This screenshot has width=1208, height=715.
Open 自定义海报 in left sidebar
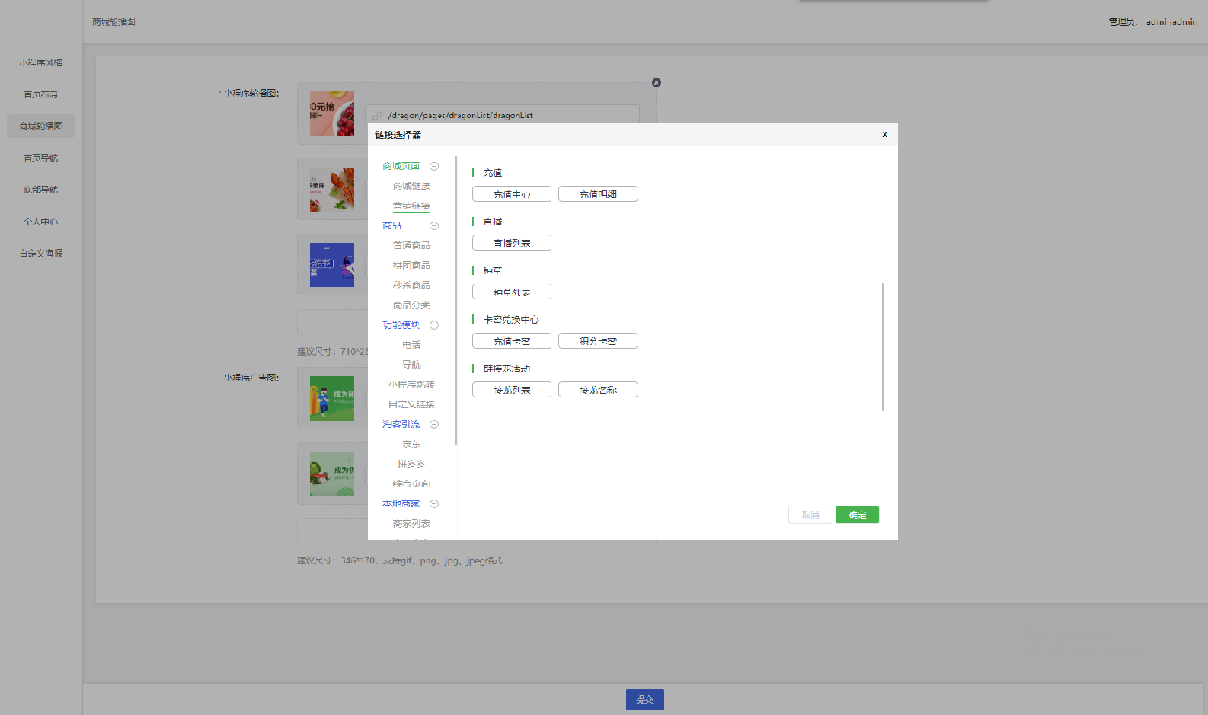pos(41,254)
